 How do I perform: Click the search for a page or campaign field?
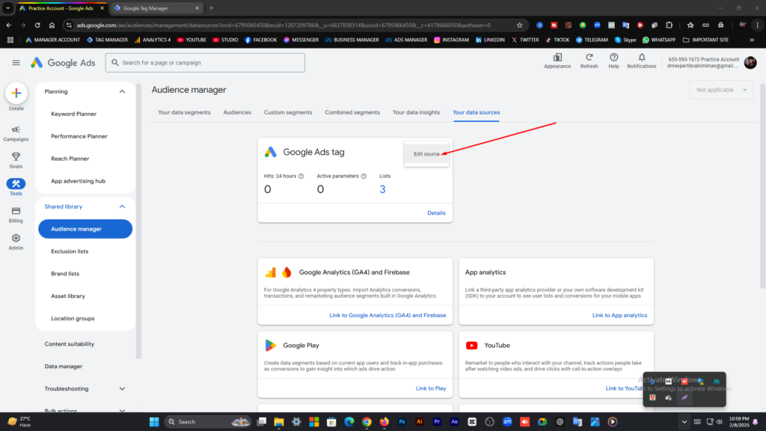pyautogui.click(x=205, y=63)
